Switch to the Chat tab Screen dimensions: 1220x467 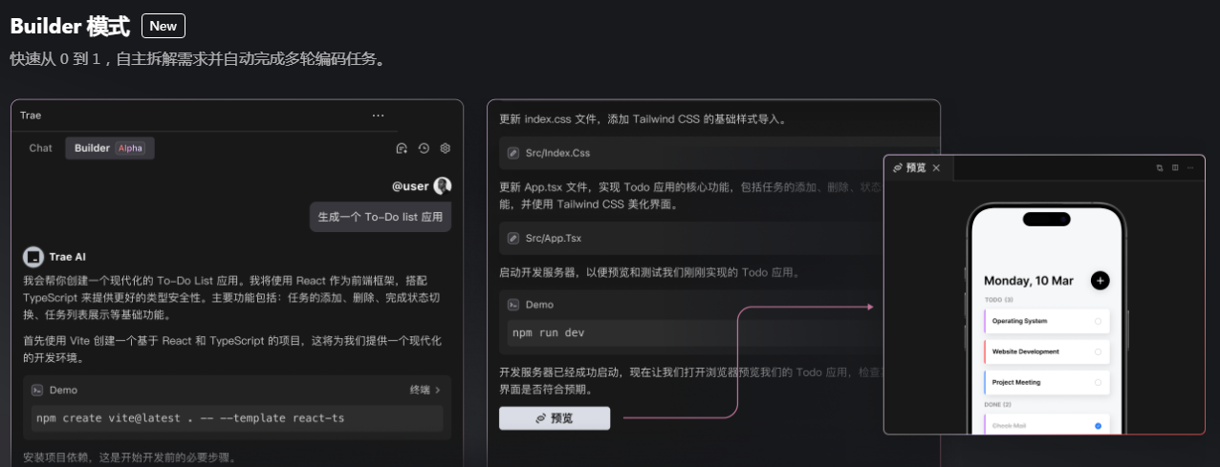coord(41,148)
